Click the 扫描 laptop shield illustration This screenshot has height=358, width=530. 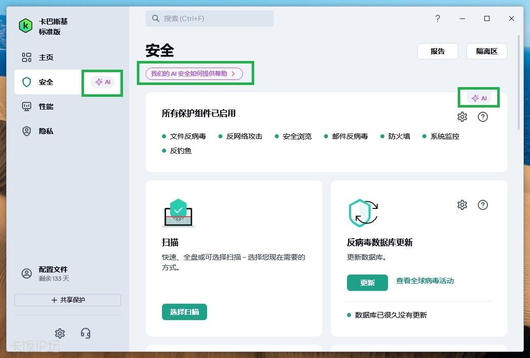coord(178,213)
